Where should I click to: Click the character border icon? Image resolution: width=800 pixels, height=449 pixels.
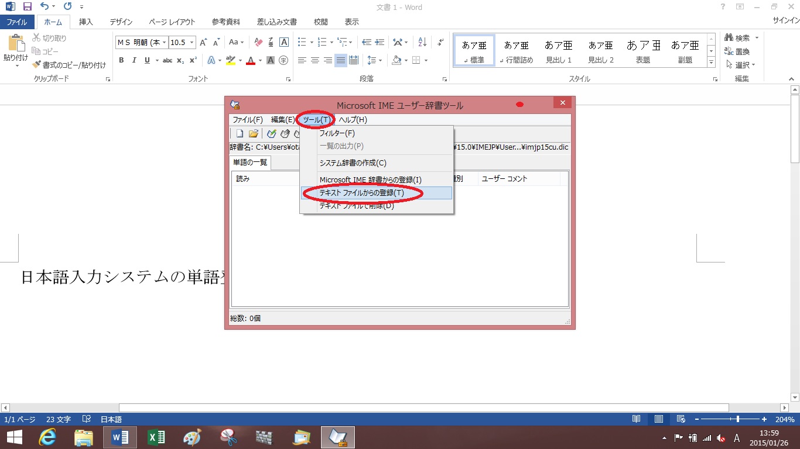click(284, 42)
